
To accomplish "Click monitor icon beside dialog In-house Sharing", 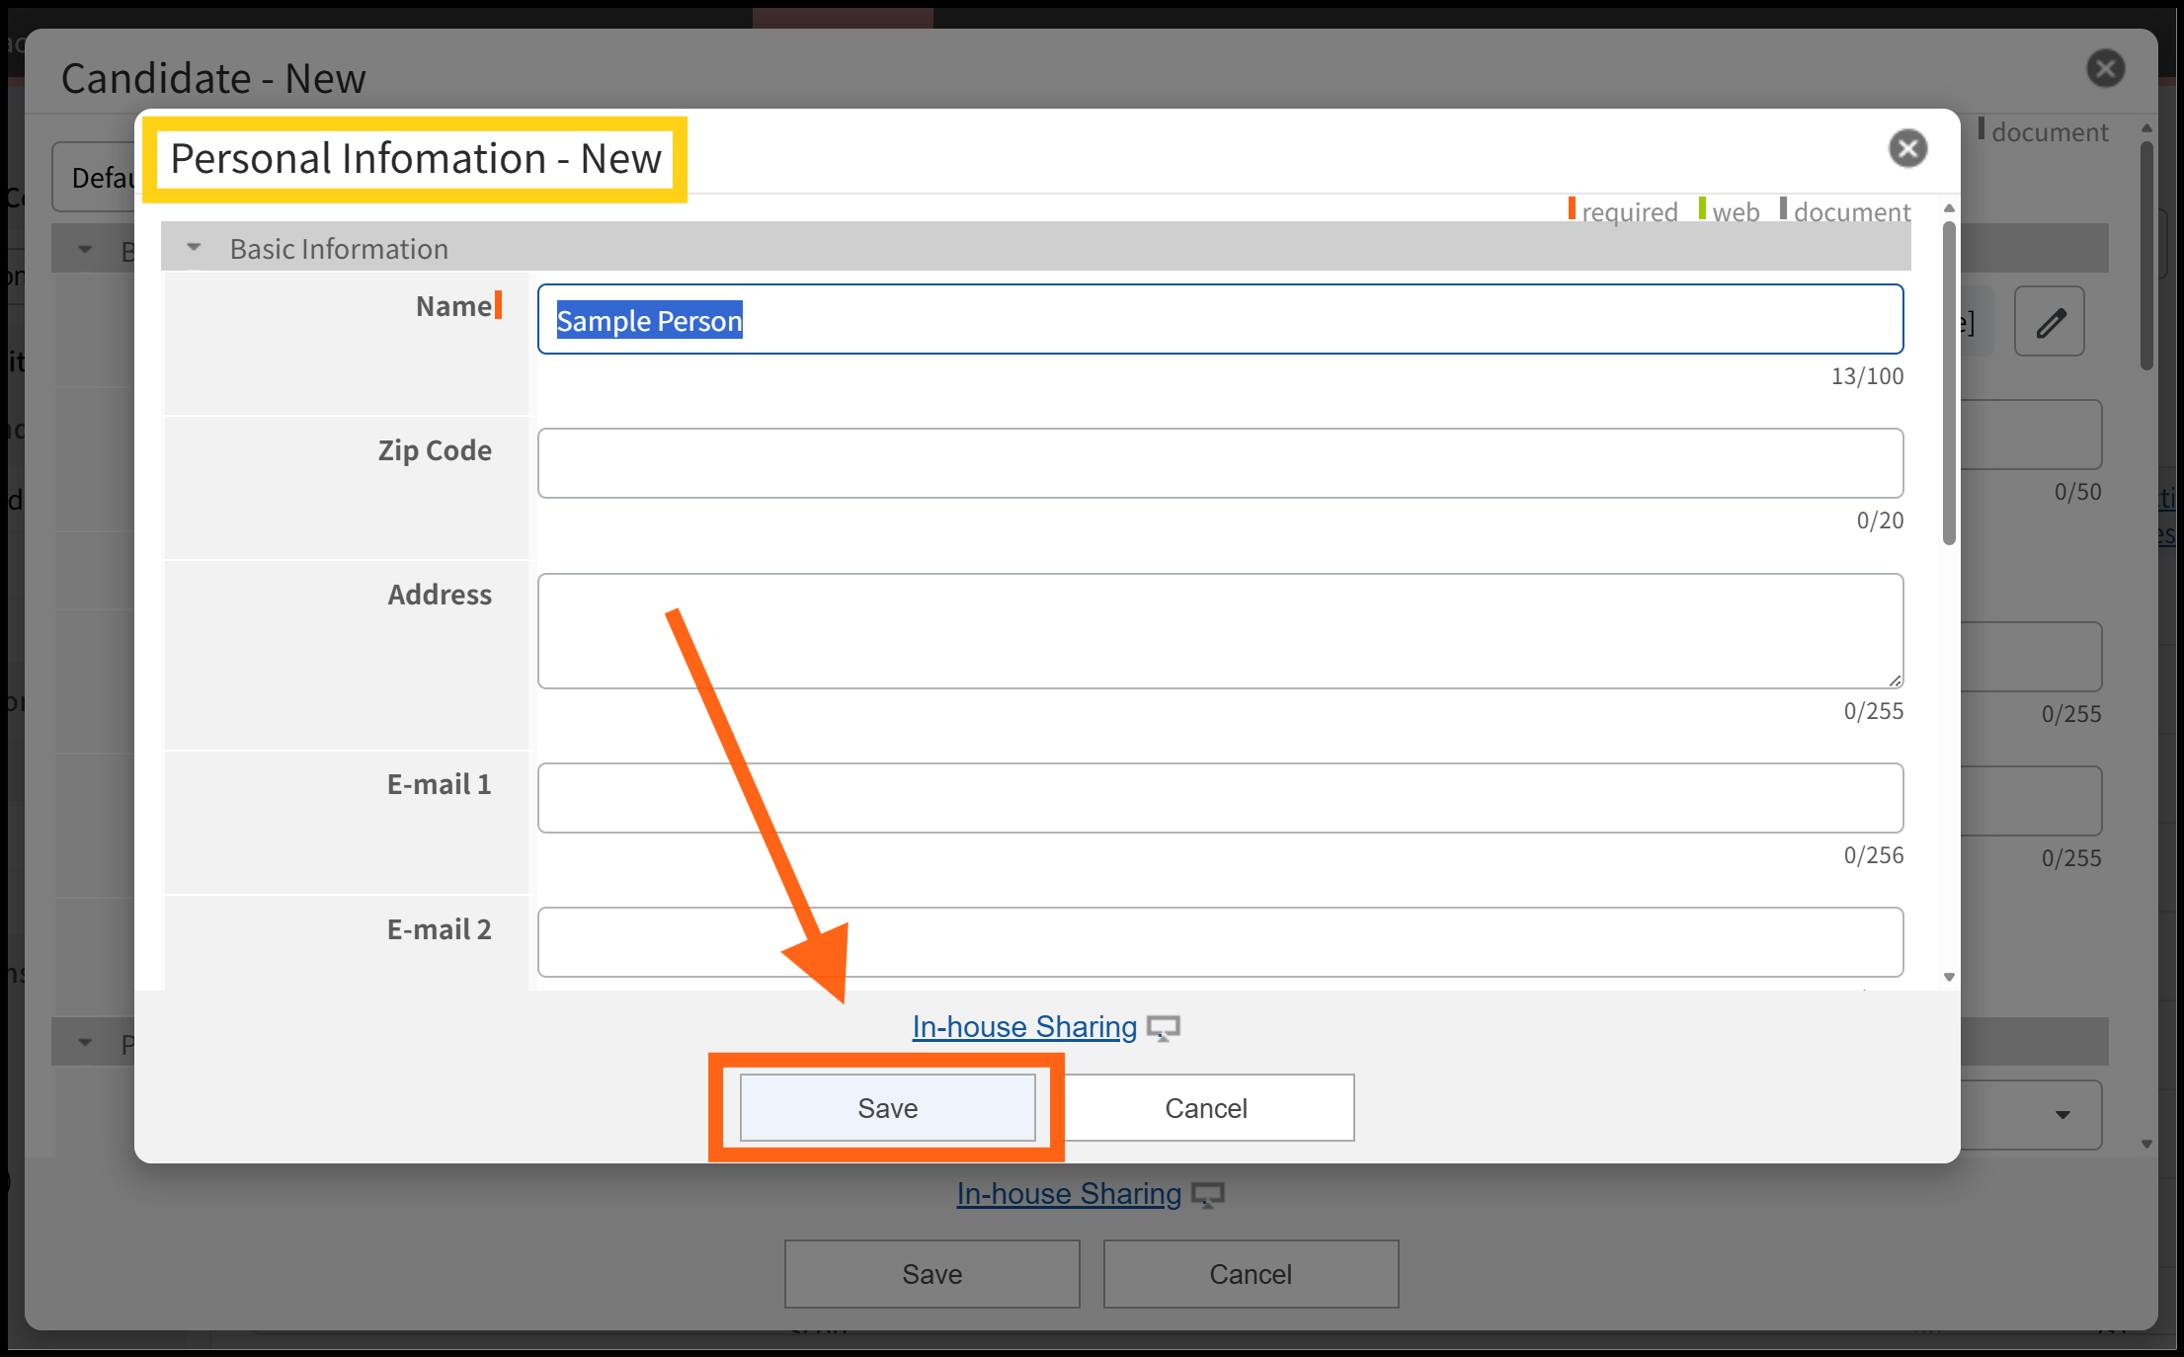I will (1164, 1028).
